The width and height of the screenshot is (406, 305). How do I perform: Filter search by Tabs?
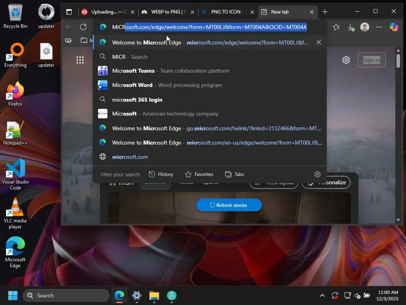[234, 174]
